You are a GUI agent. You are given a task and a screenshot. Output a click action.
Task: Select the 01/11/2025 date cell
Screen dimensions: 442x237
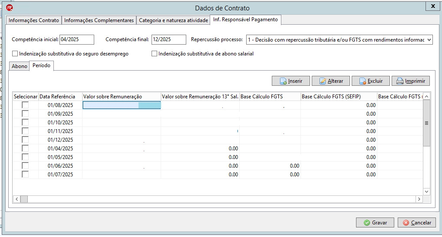coord(60,131)
